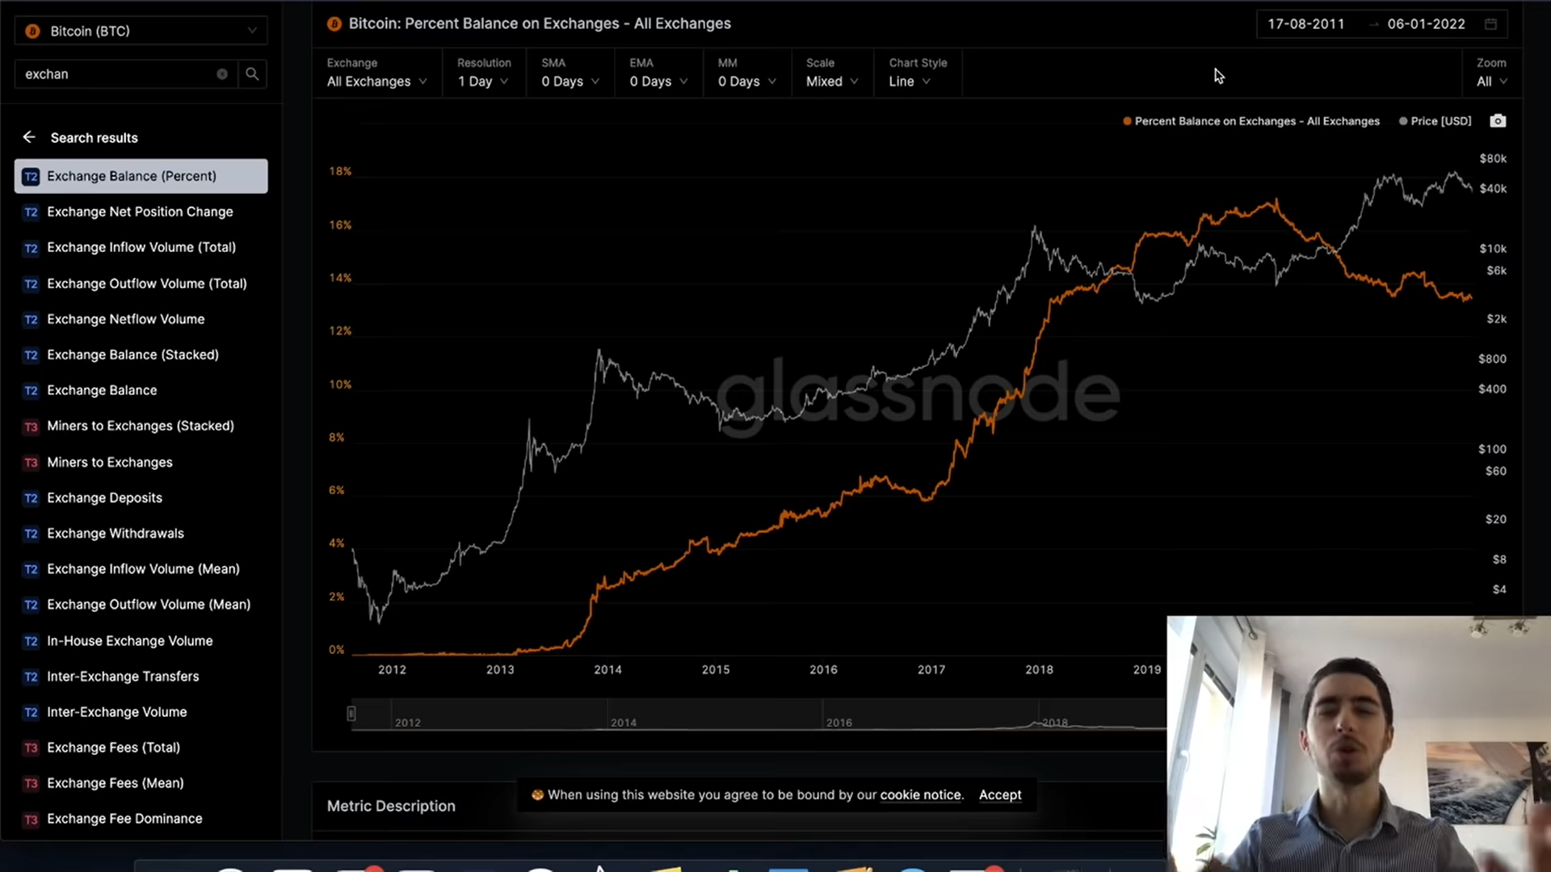This screenshot has width=1551, height=872.
Task: Click the magnifier search icon
Action: click(252, 74)
